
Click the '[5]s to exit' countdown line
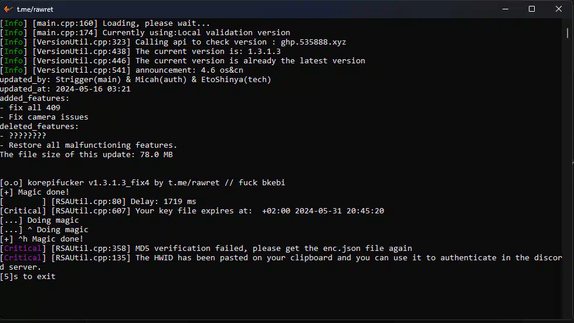click(x=28, y=277)
